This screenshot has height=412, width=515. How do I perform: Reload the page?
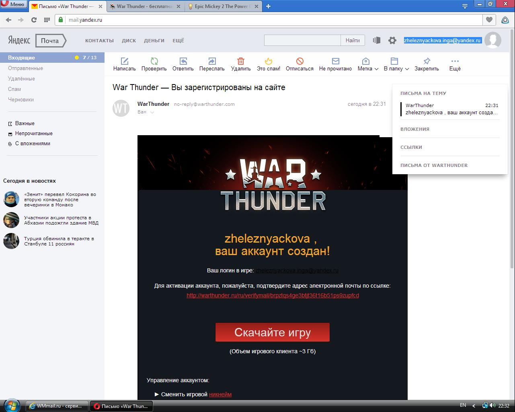pos(34,20)
